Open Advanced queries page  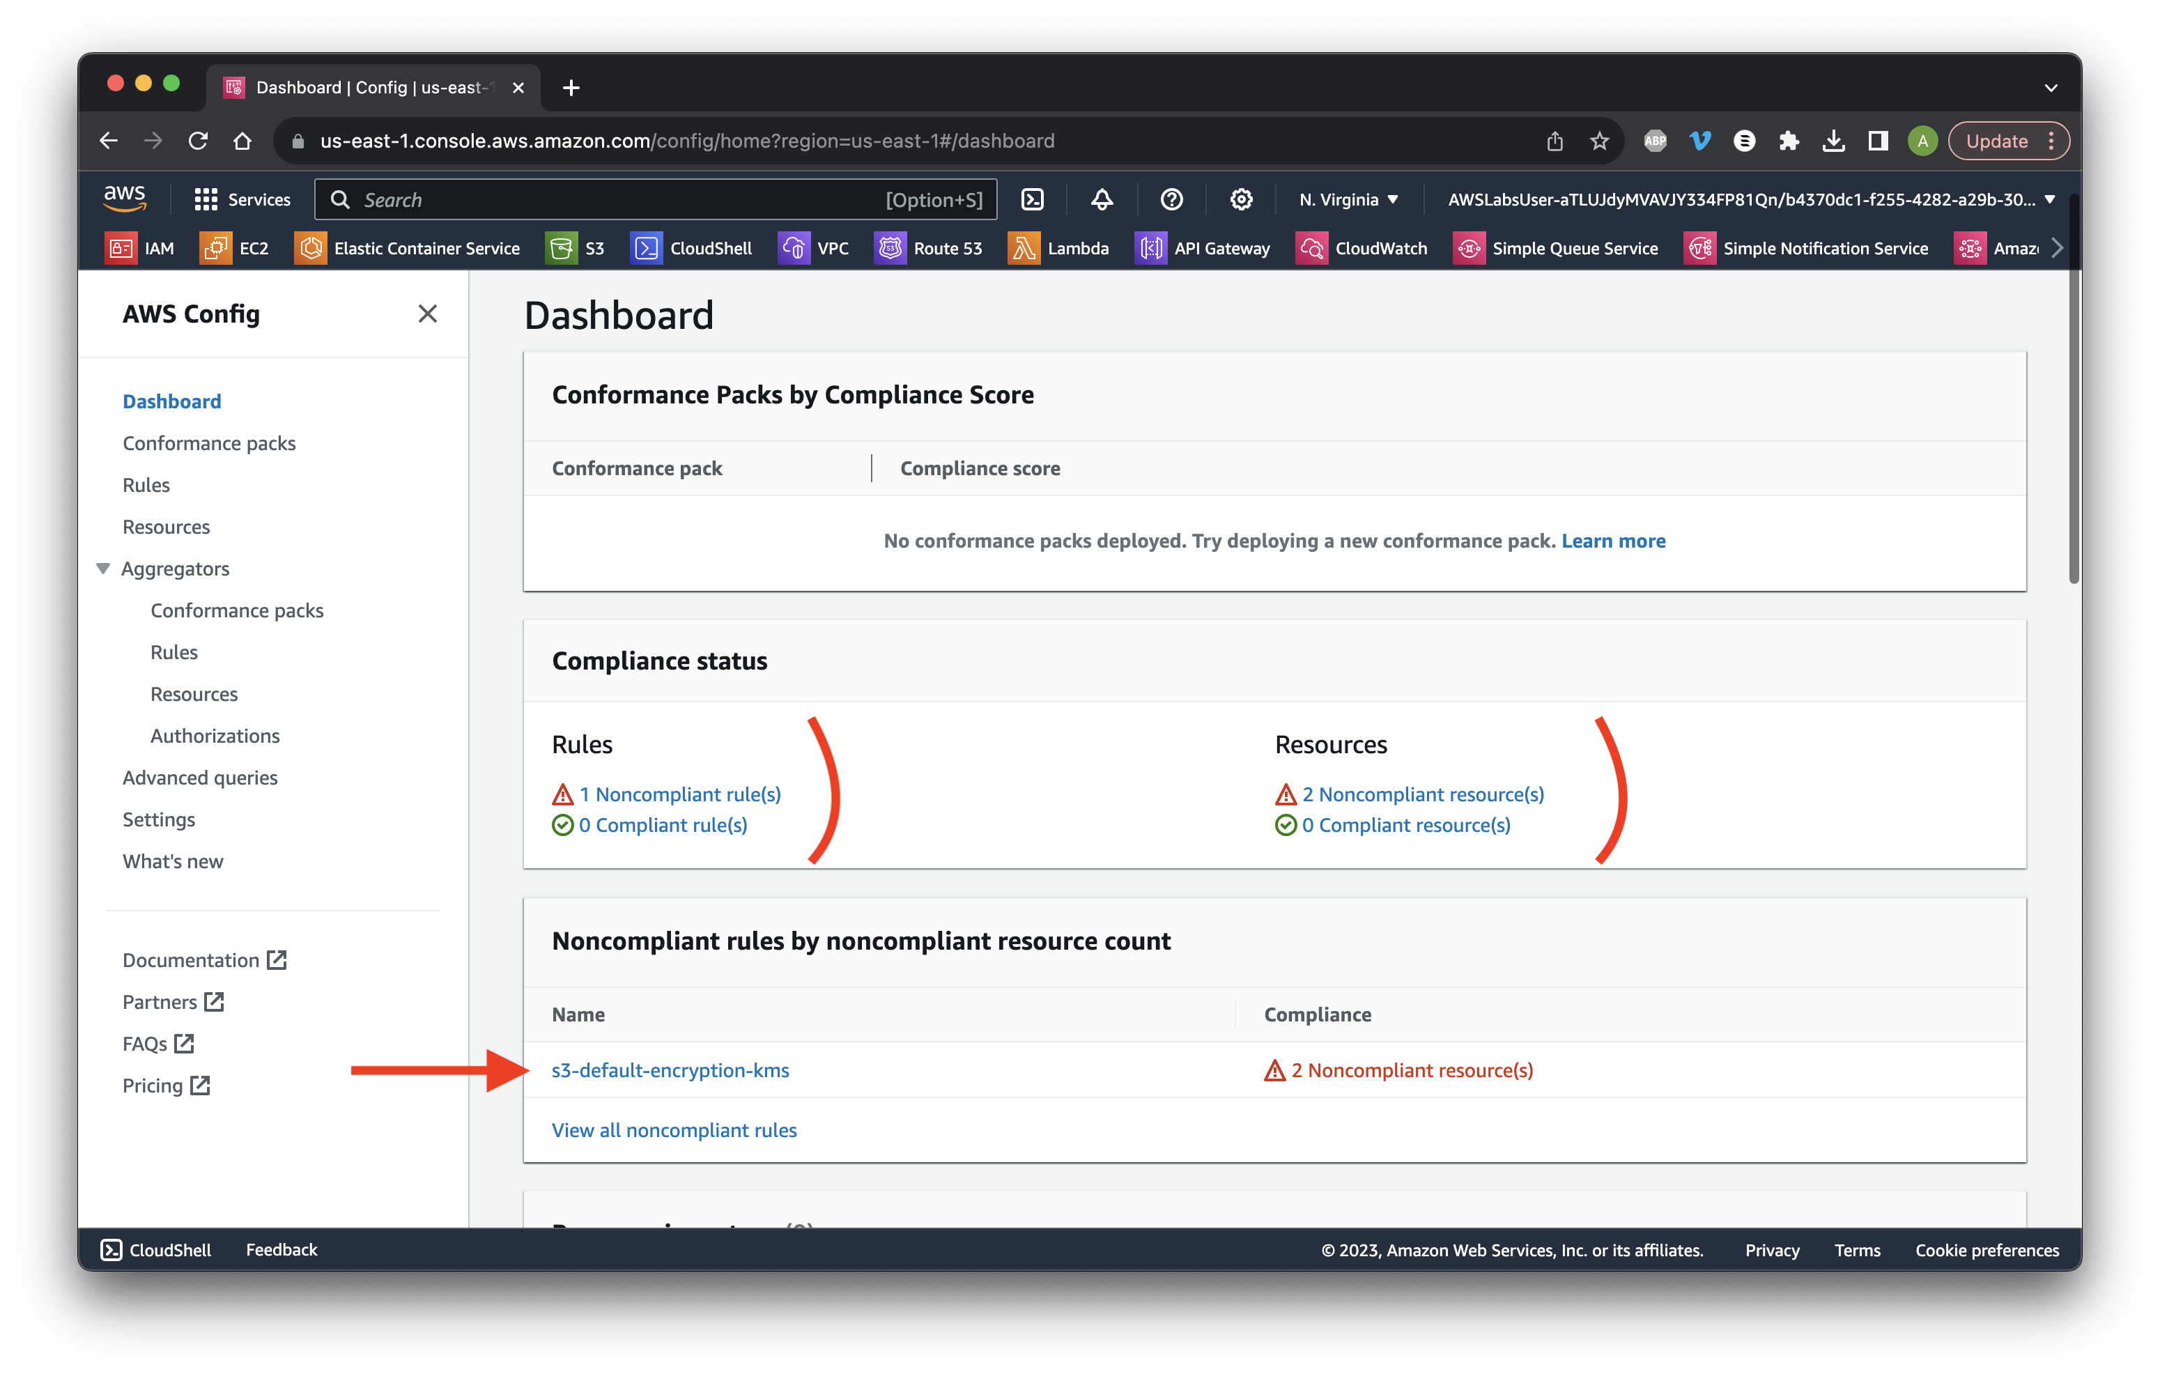200,778
